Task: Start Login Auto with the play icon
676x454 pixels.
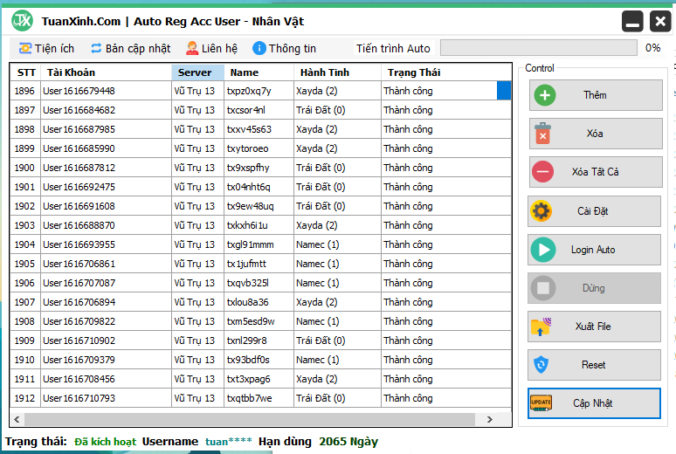Action: click(542, 250)
